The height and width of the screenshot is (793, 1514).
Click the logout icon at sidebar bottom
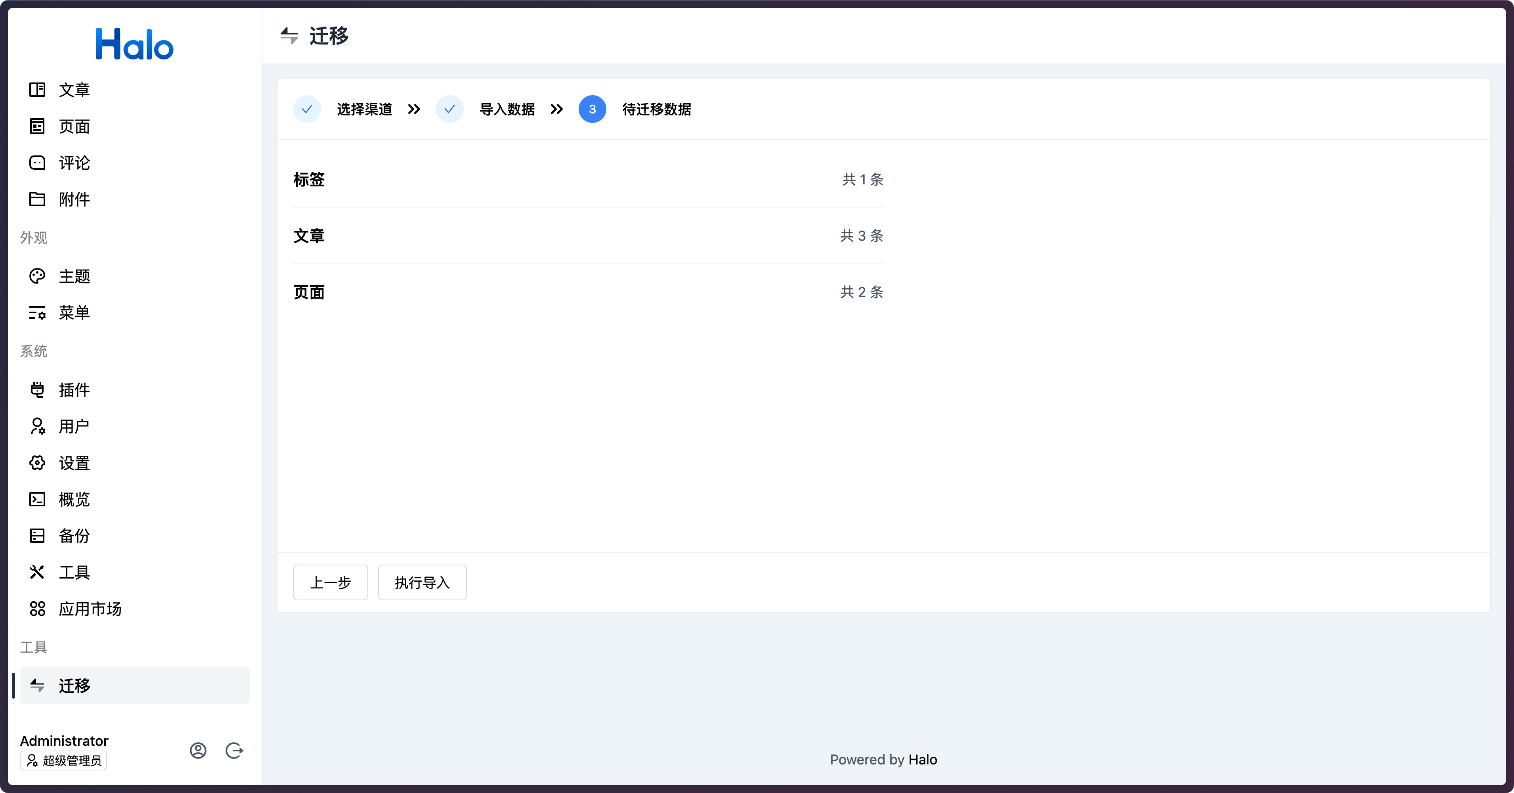(235, 751)
